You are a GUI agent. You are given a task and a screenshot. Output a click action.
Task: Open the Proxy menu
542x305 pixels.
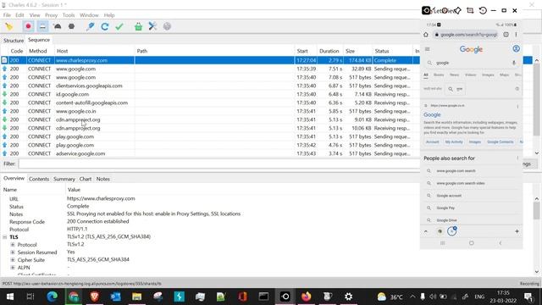click(x=51, y=15)
